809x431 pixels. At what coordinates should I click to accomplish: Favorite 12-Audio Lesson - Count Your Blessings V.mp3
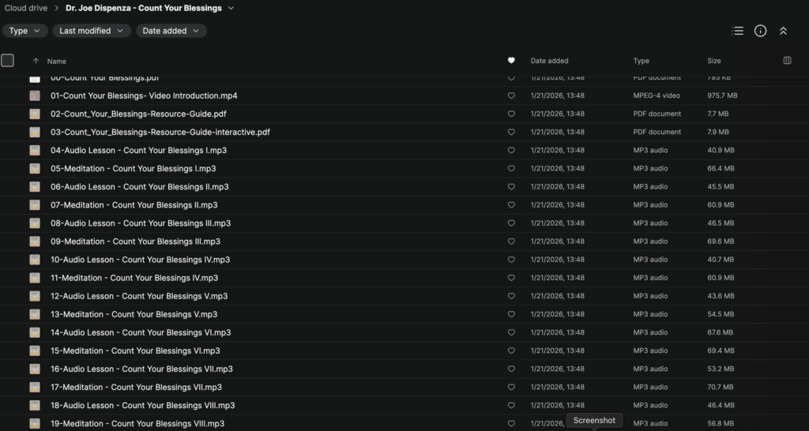tap(511, 296)
